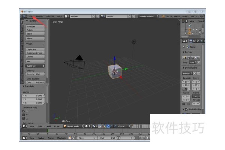This screenshot has width=225, height=150.
Task: Open the Window menu
Action: click(x=50, y=16)
